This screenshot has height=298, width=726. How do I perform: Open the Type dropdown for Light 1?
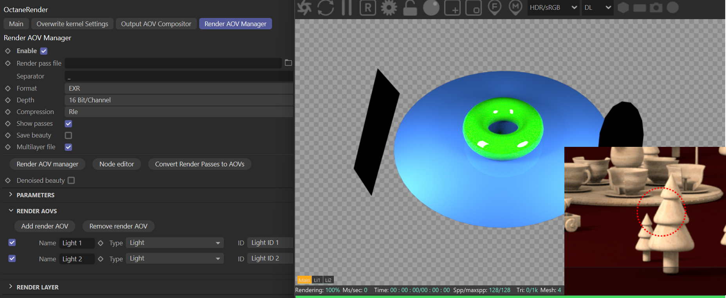pyautogui.click(x=175, y=243)
